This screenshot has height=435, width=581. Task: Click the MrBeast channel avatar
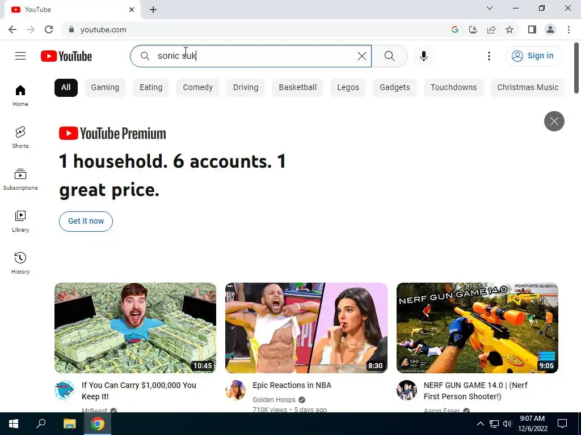point(65,390)
